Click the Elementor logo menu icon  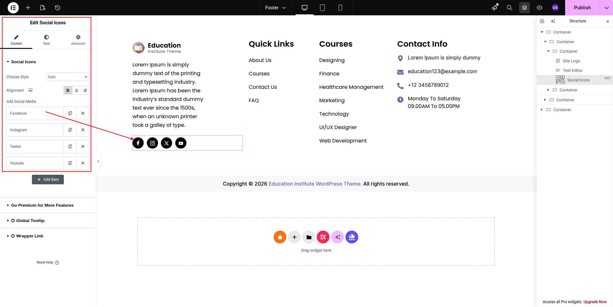coord(13,8)
